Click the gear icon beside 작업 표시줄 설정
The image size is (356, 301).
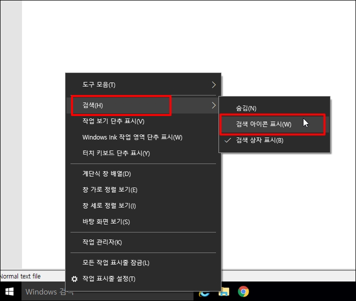(74, 279)
